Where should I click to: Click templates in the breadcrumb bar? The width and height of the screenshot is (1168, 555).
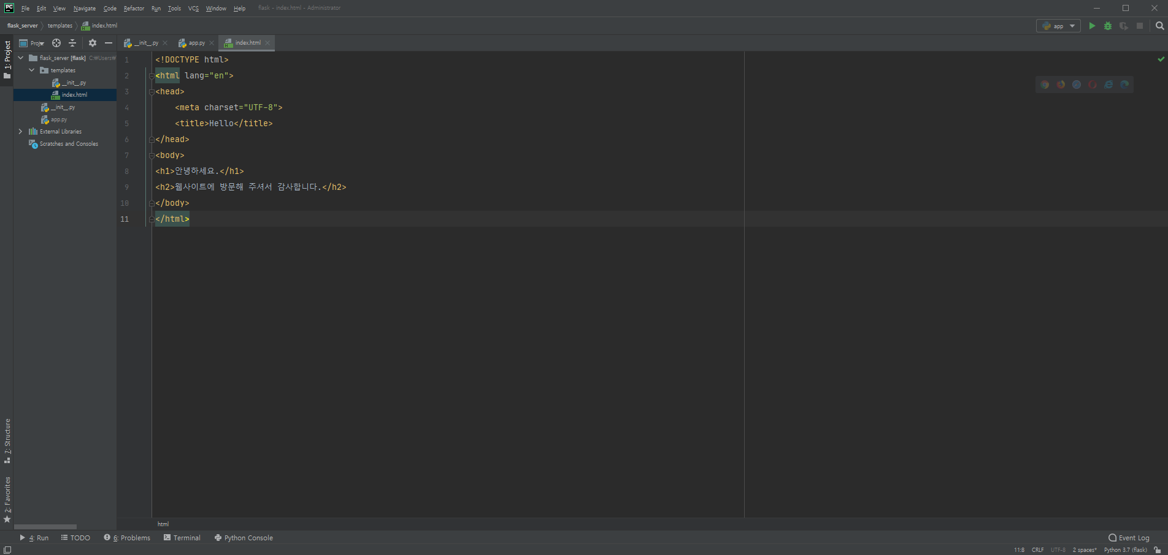(x=60, y=26)
